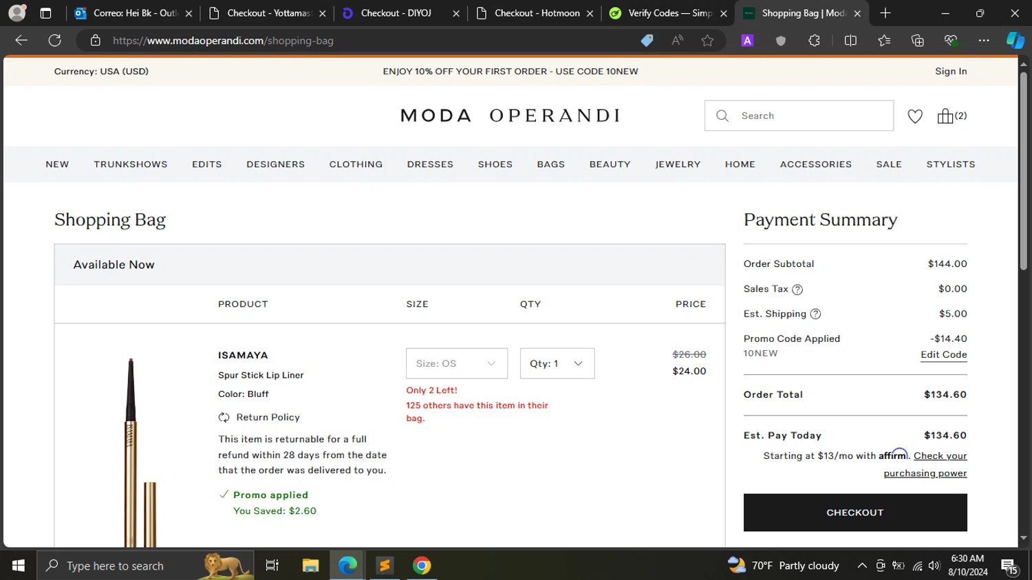The image size is (1032, 580).
Task: Show hidden system tray icons chevron
Action: pyautogui.click(x=862, y=566)
